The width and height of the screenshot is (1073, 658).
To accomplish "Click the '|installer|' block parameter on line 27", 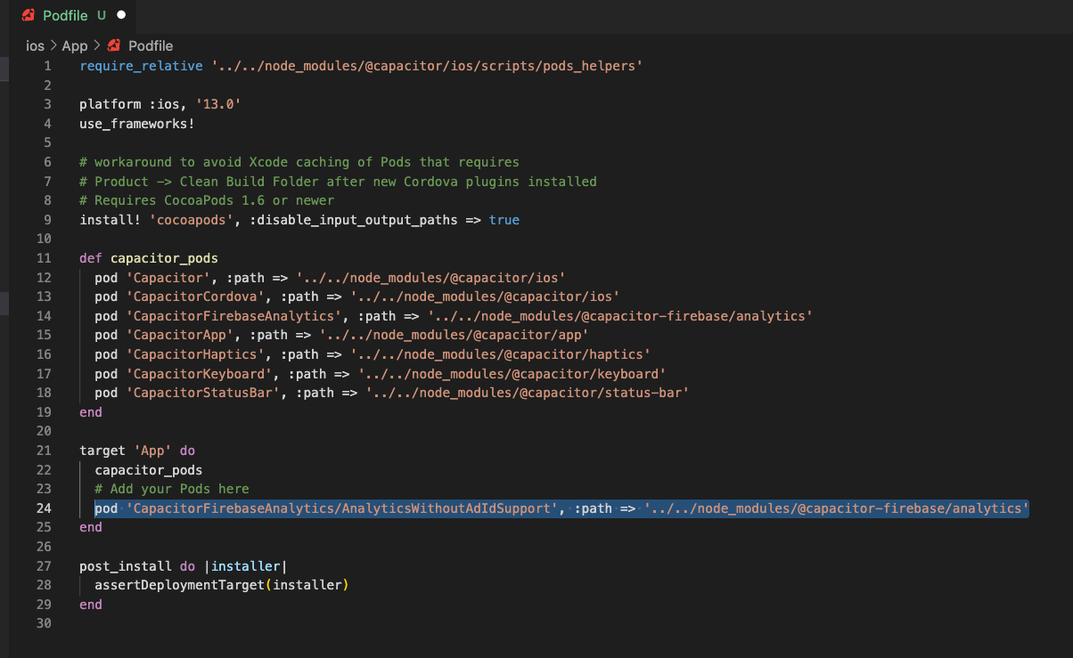I will click(x=245, y=565).
